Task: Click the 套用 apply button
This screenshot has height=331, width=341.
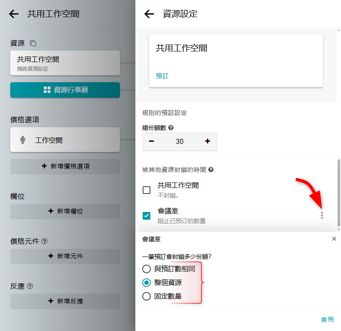Action: 327,319
